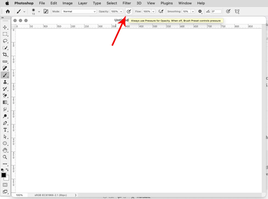268x199 pixels.
Task: Select the Hand tool
Action: pos(5,150)
